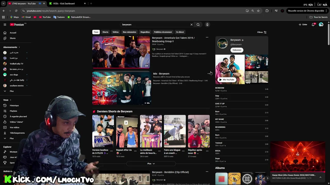The image size is (330, 185).
Task: Click the YouTube Premium logo
Action: [x=17, y=25]
